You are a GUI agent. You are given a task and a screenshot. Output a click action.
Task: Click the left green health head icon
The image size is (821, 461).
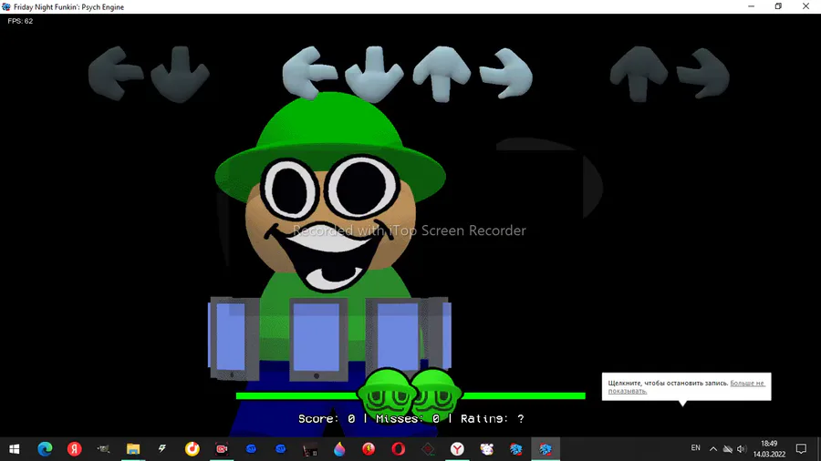(385, 396)
